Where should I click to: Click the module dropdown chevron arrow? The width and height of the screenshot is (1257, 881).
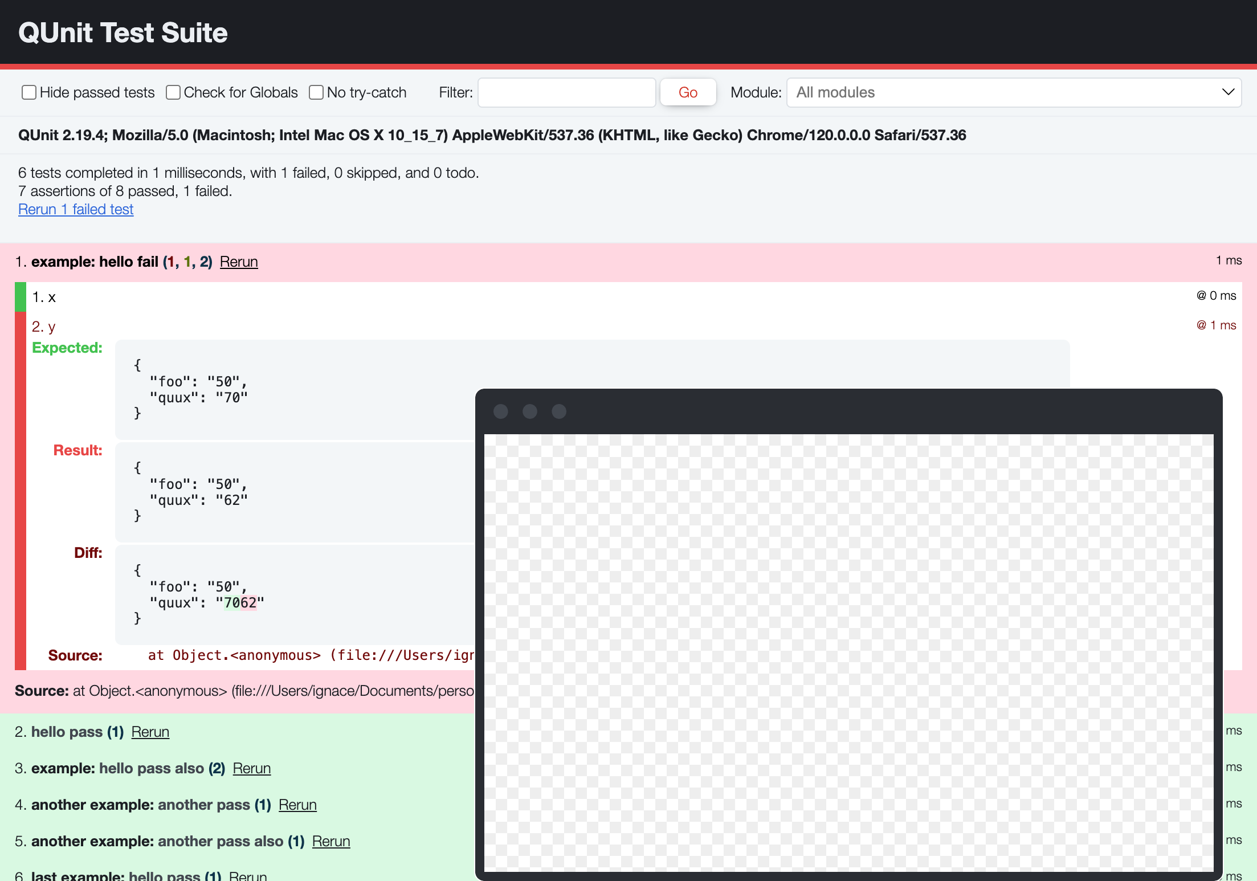click(1228, 92)
